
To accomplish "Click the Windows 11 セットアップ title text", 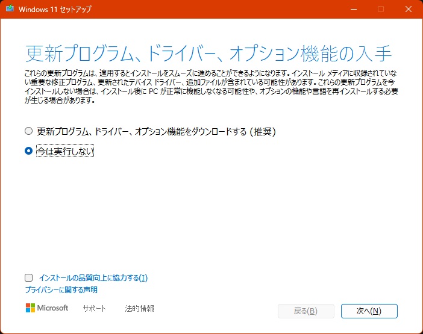I will pos(56,10).
